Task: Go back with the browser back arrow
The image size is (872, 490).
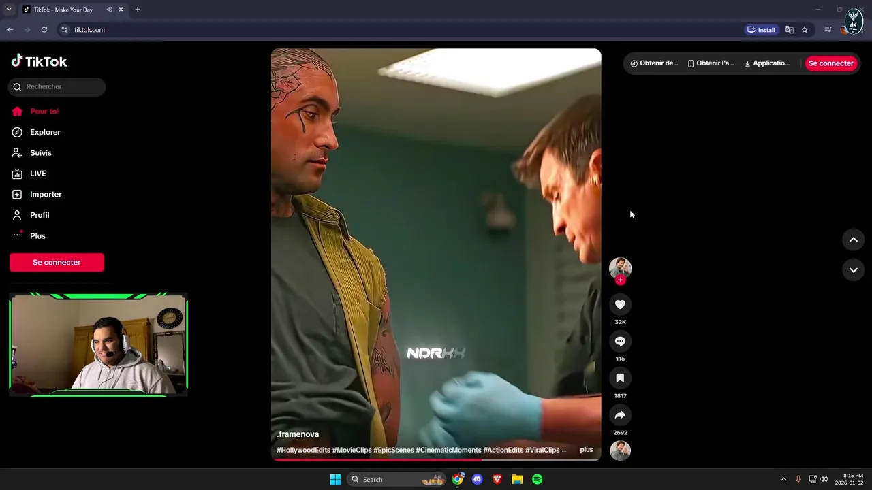Action: pyautogui.click(x=10, y=30)
